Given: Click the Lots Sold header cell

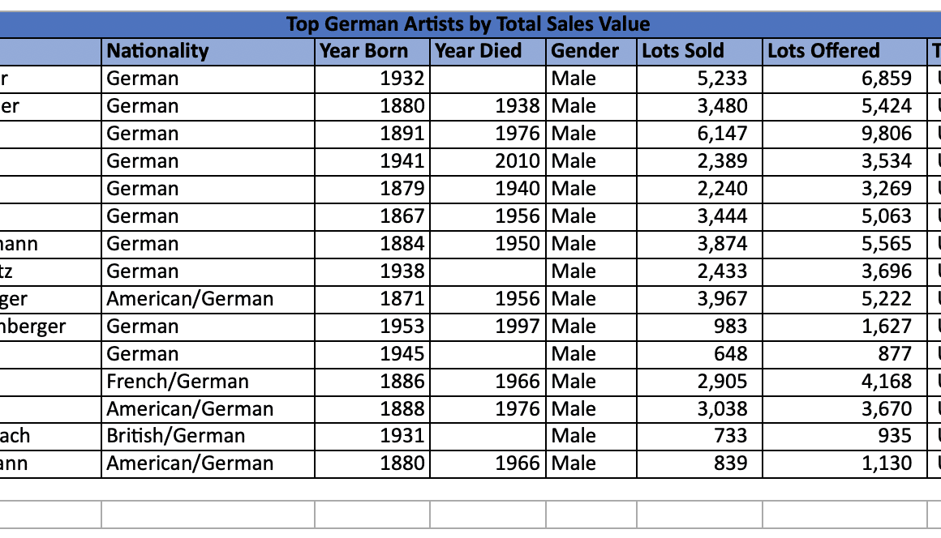Looking at the screenshot, I should click(699, 51).
